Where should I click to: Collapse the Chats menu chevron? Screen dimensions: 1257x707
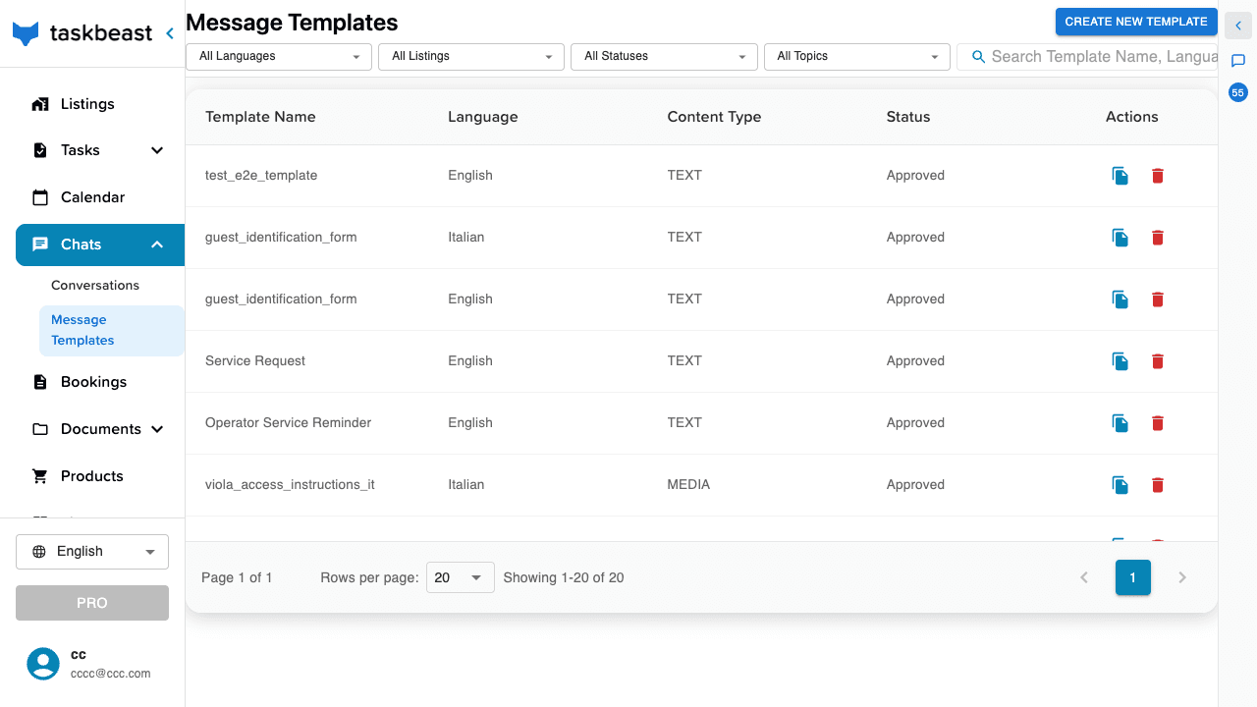coord(157,245)
